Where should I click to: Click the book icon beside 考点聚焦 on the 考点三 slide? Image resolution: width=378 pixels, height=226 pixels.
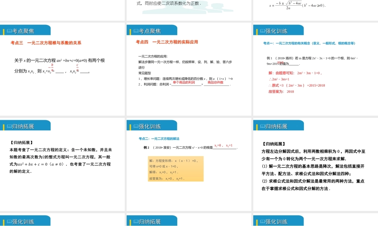(x=9, y=31)
